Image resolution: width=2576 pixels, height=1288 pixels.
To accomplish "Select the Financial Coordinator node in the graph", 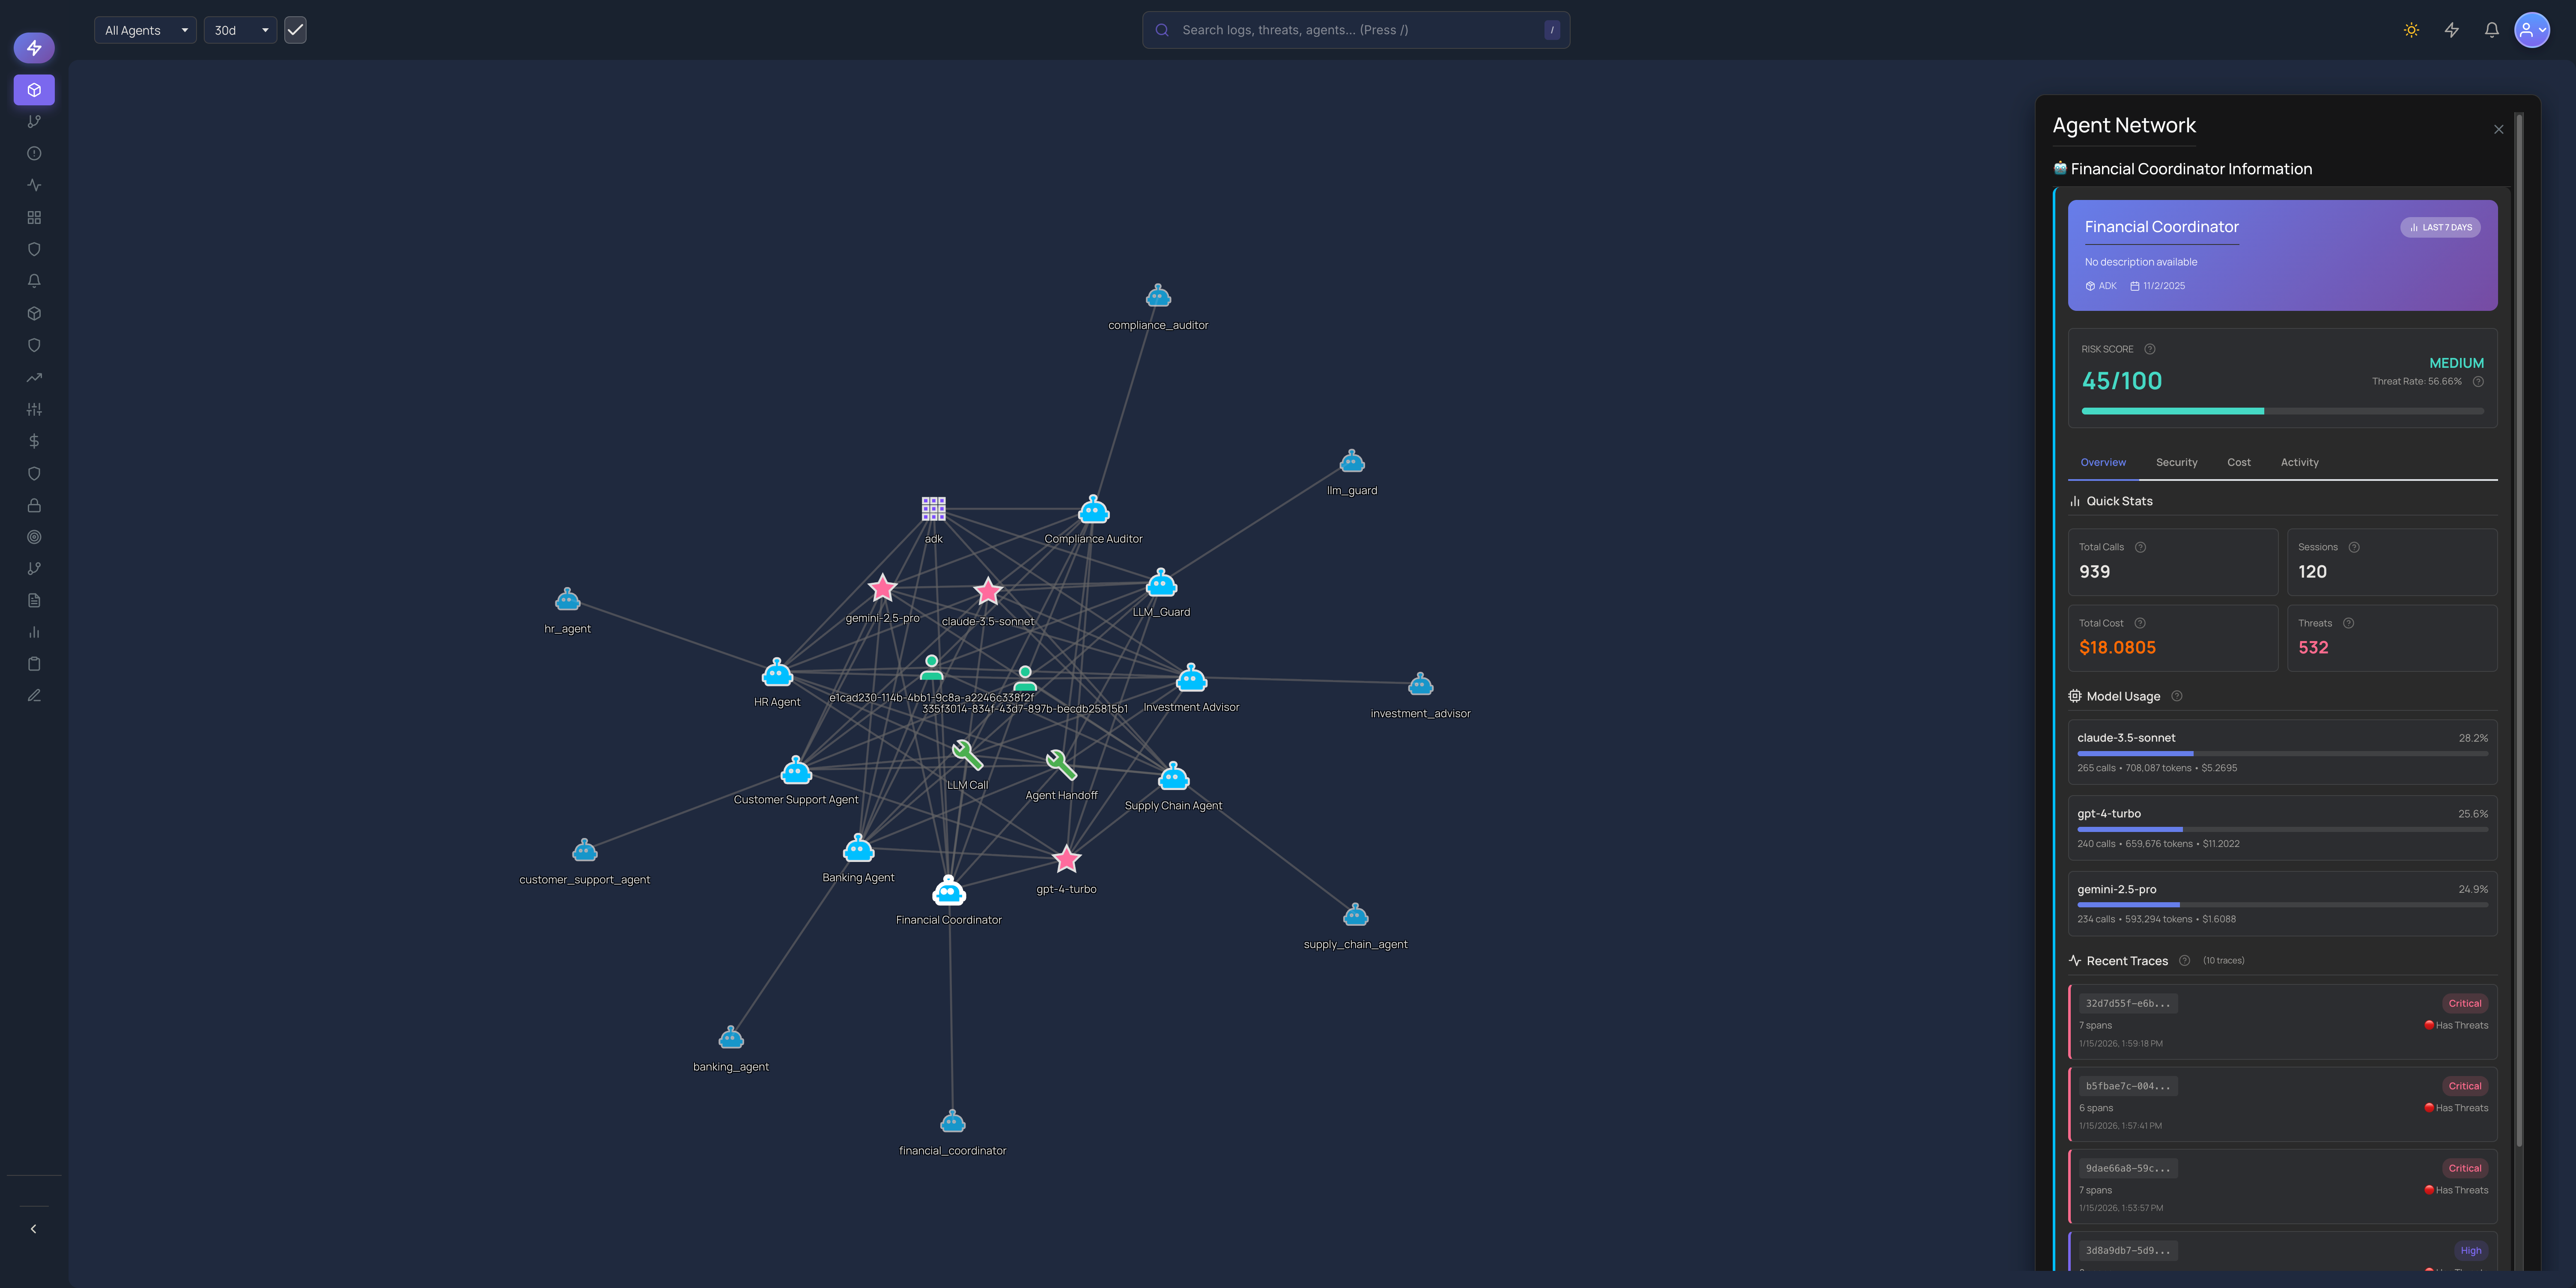I will point(948,890).
